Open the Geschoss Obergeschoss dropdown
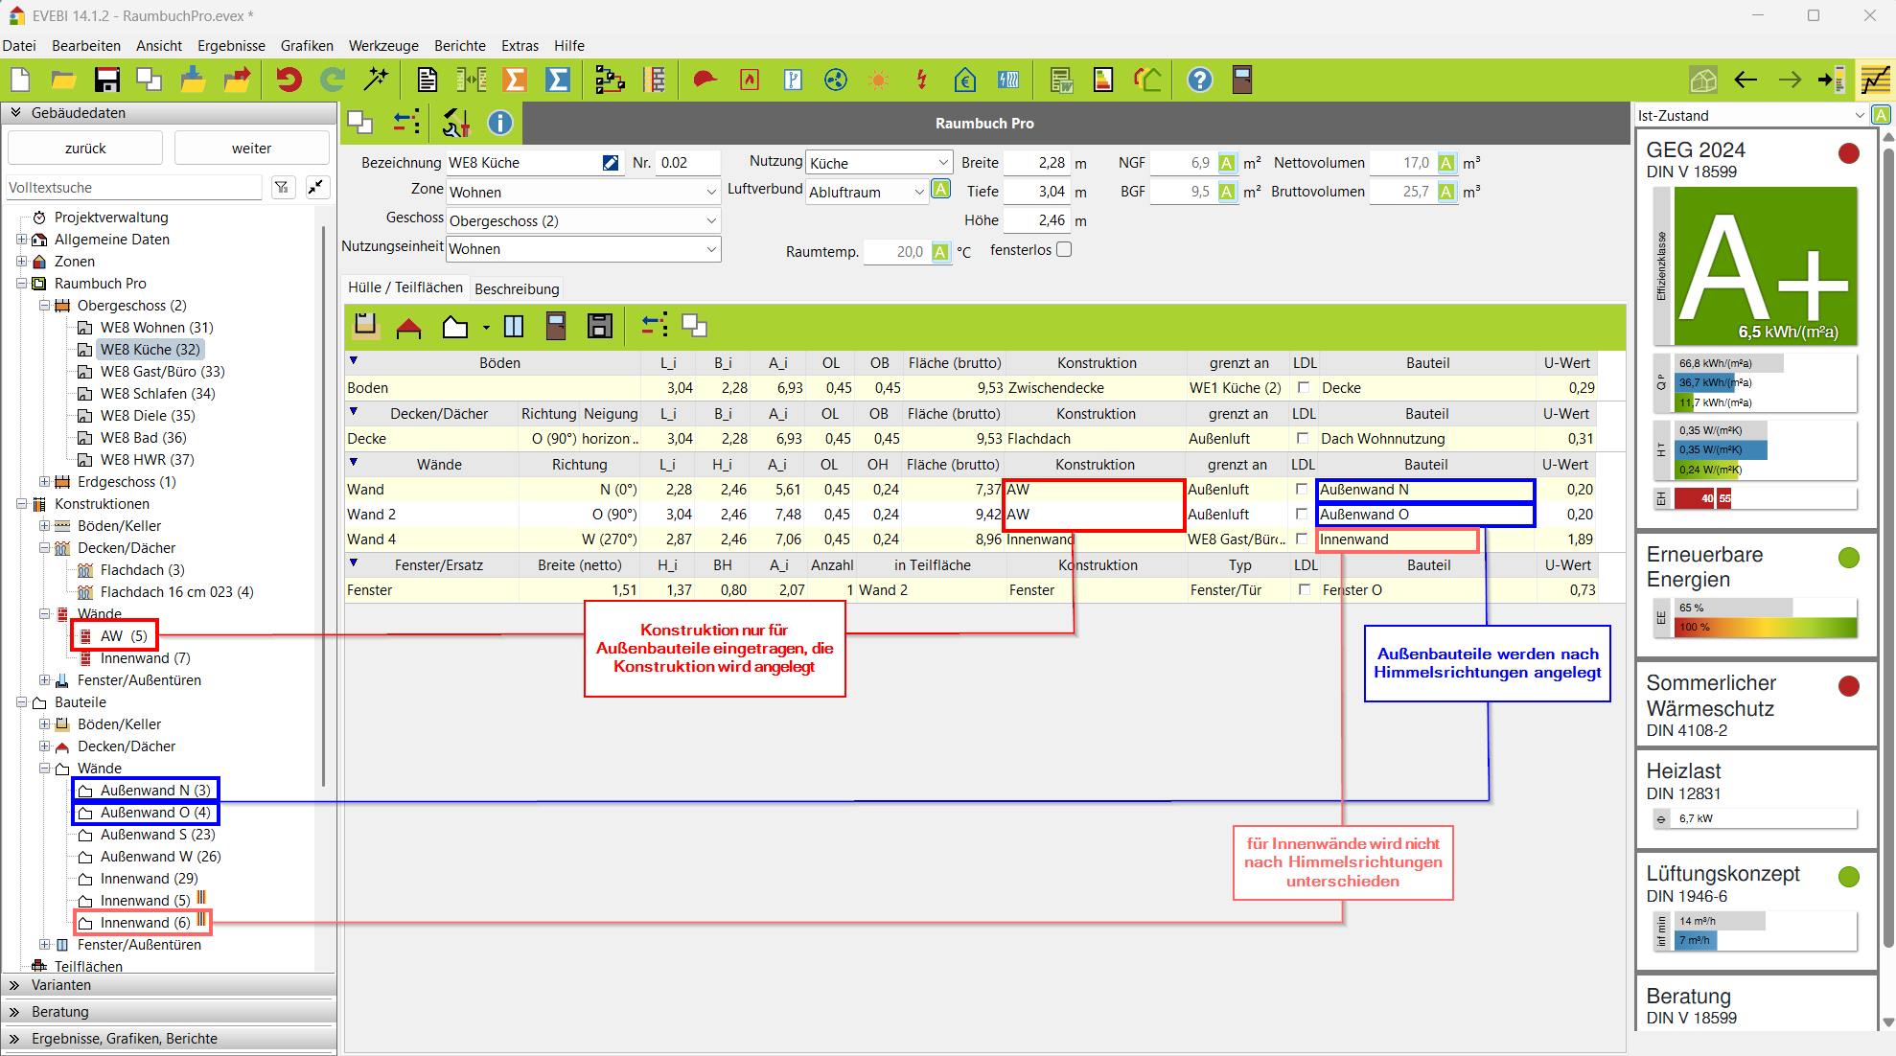 click(711, 220)
